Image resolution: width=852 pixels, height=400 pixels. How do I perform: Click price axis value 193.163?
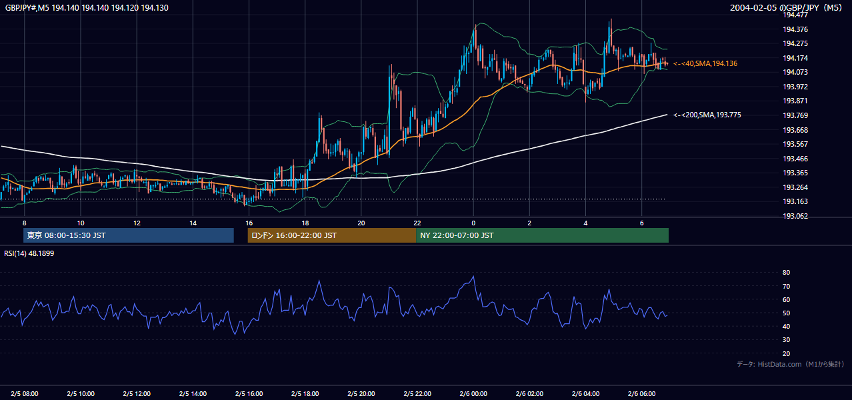(795, 201)
